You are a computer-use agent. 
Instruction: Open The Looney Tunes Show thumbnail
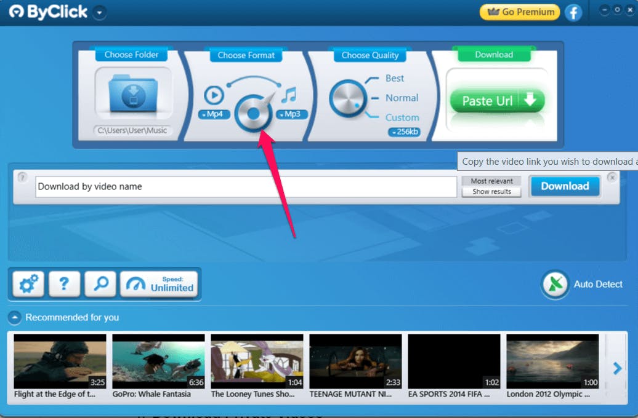click(x=257, y=361)
